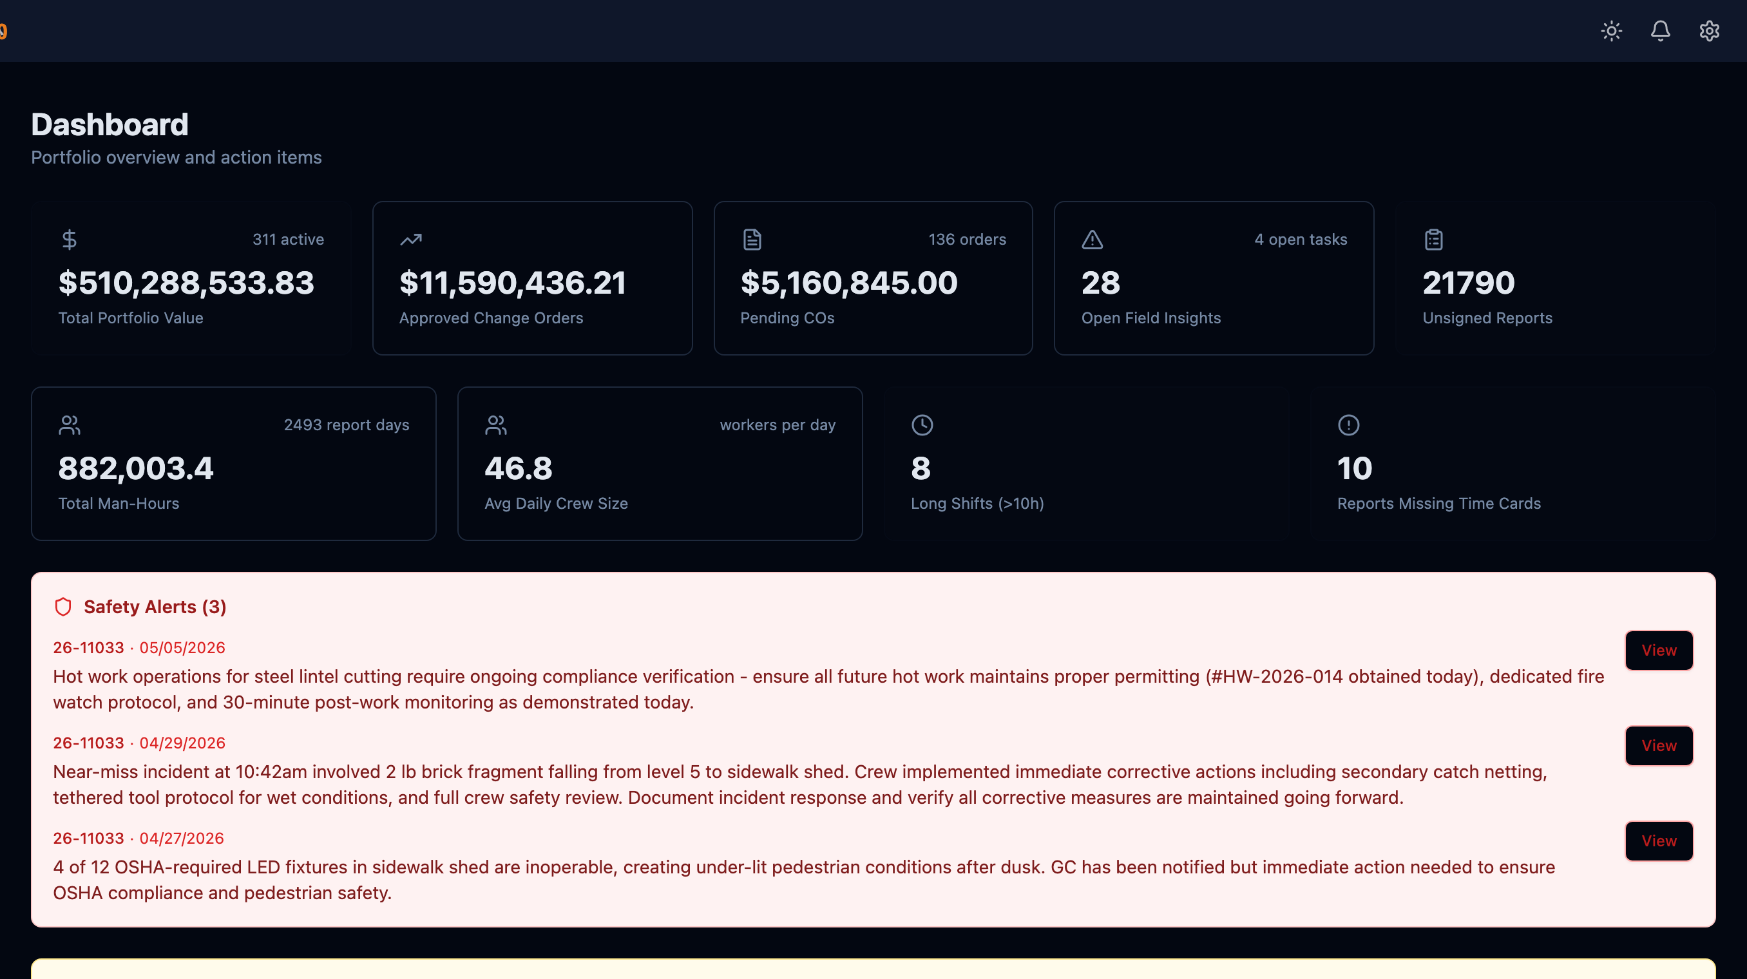Open the Pending COs card
This screenshot has width=1747, height=979.
pyautogui.click(x=873, y=278)
